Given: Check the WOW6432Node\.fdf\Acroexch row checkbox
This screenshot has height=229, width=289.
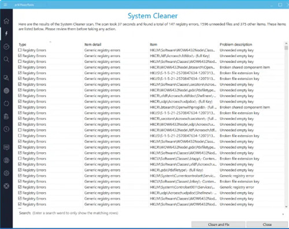Looking at the screenshot, I should click(x=20, y=130).
